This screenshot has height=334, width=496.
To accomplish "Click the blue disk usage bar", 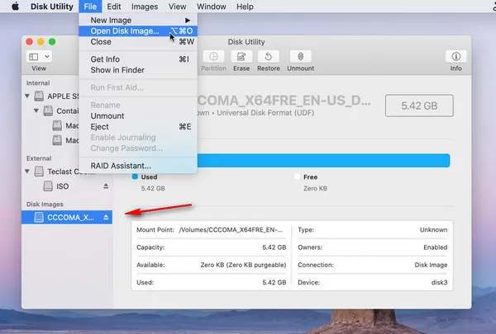I will click(x=323, y=161).
